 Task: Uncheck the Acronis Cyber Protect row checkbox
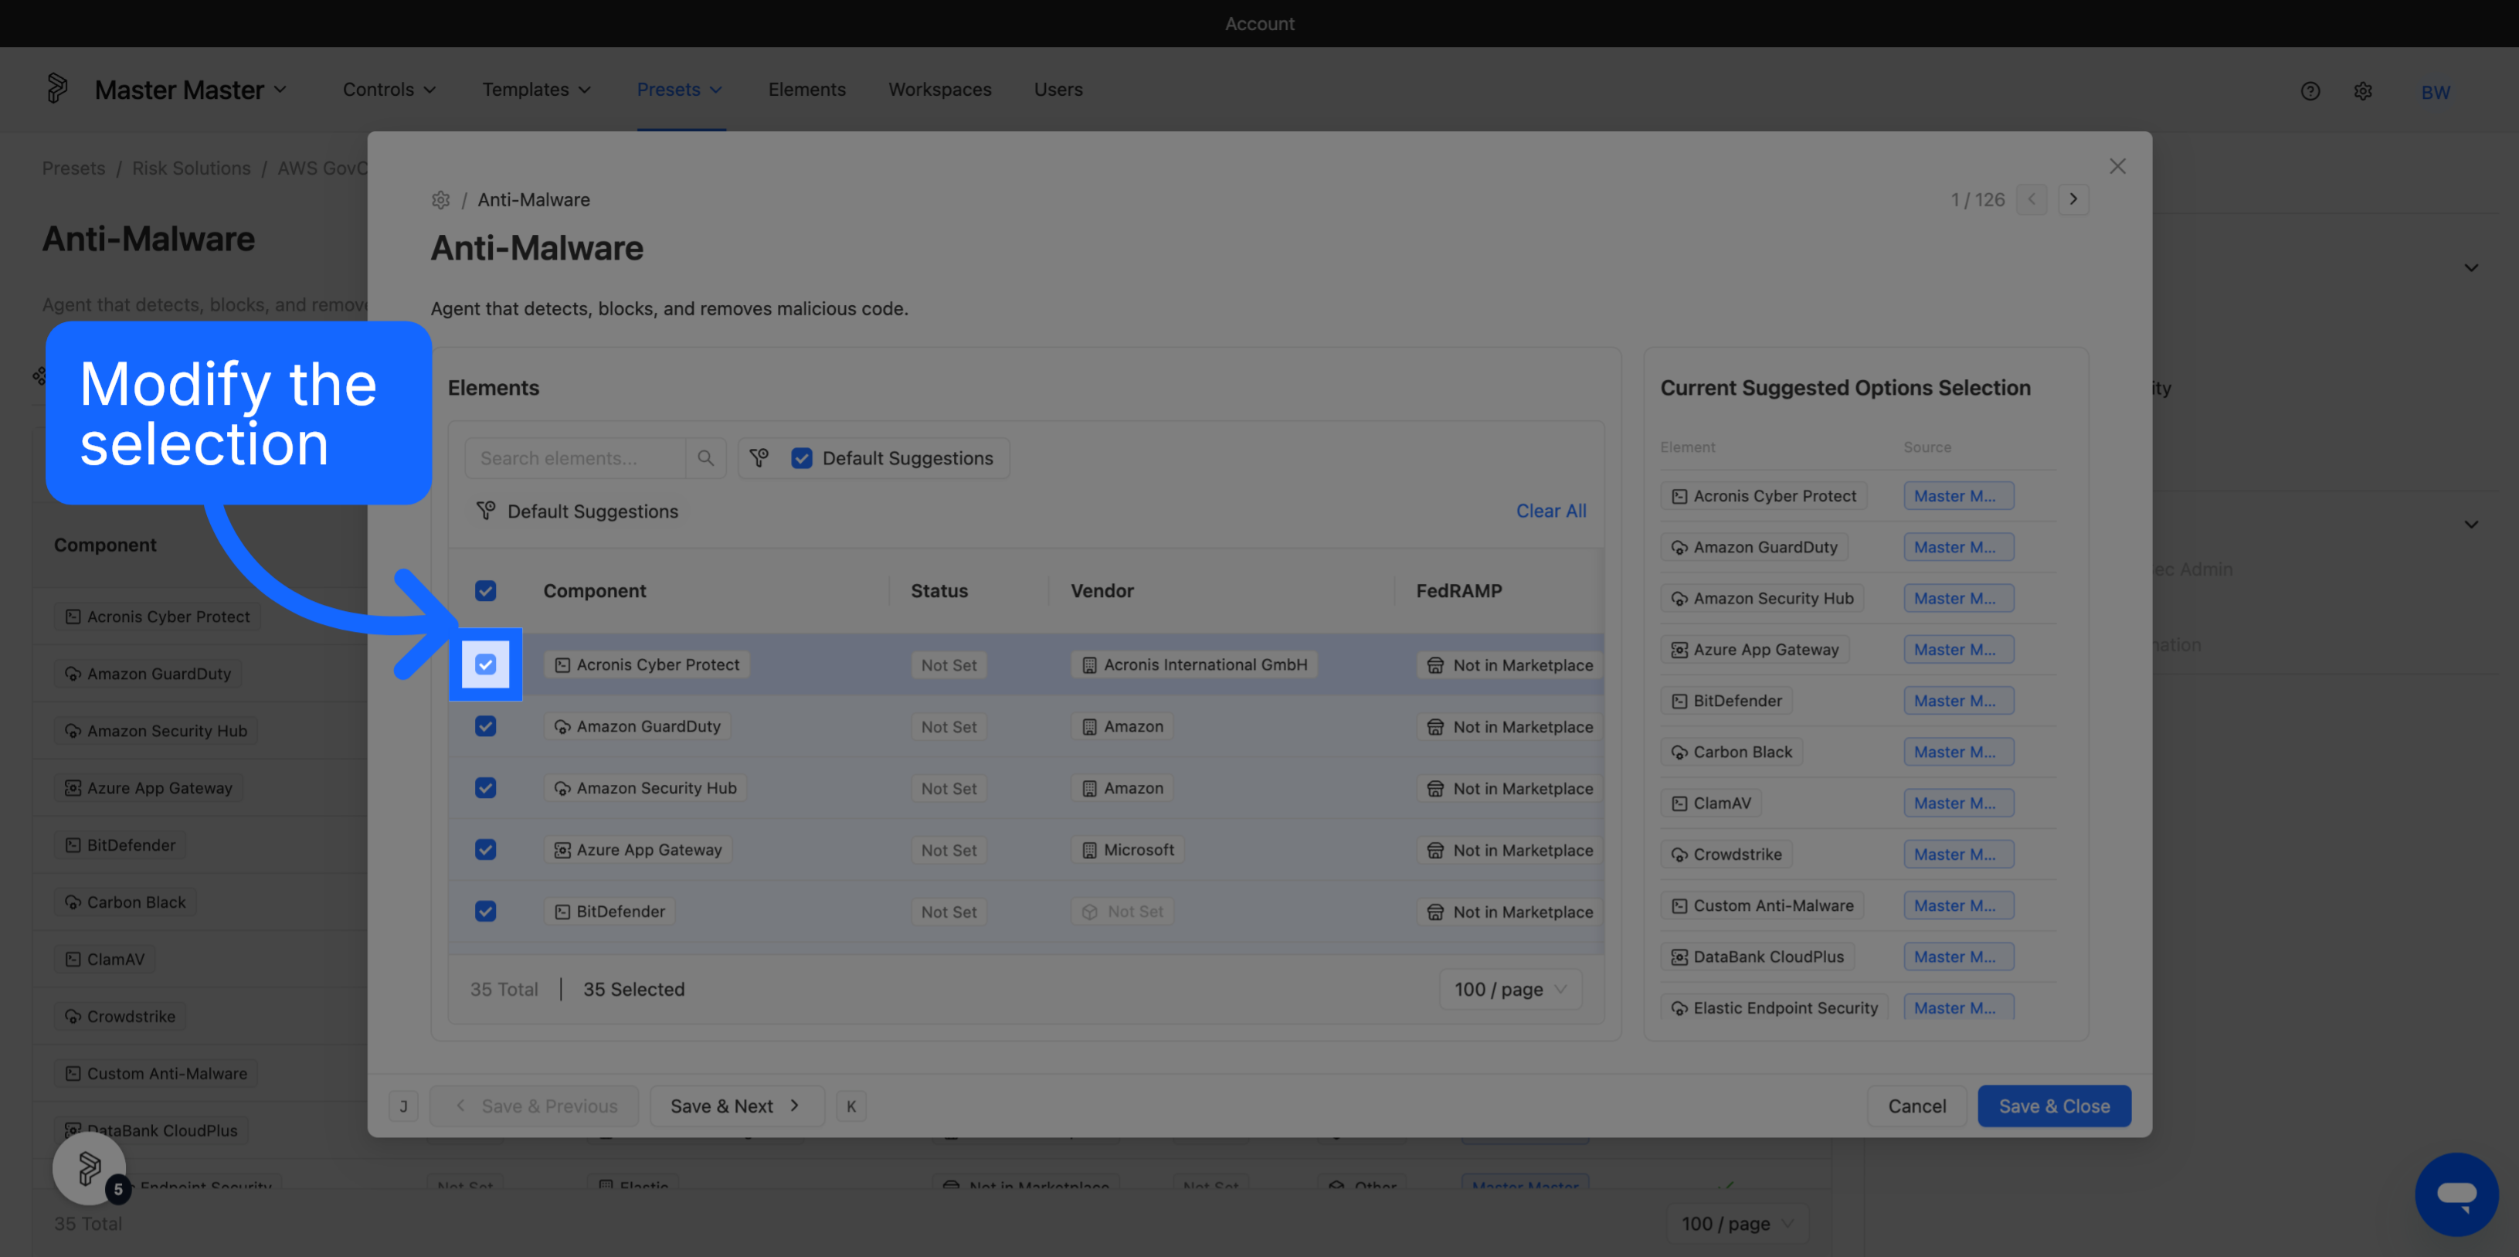click(x=485, y=665)
